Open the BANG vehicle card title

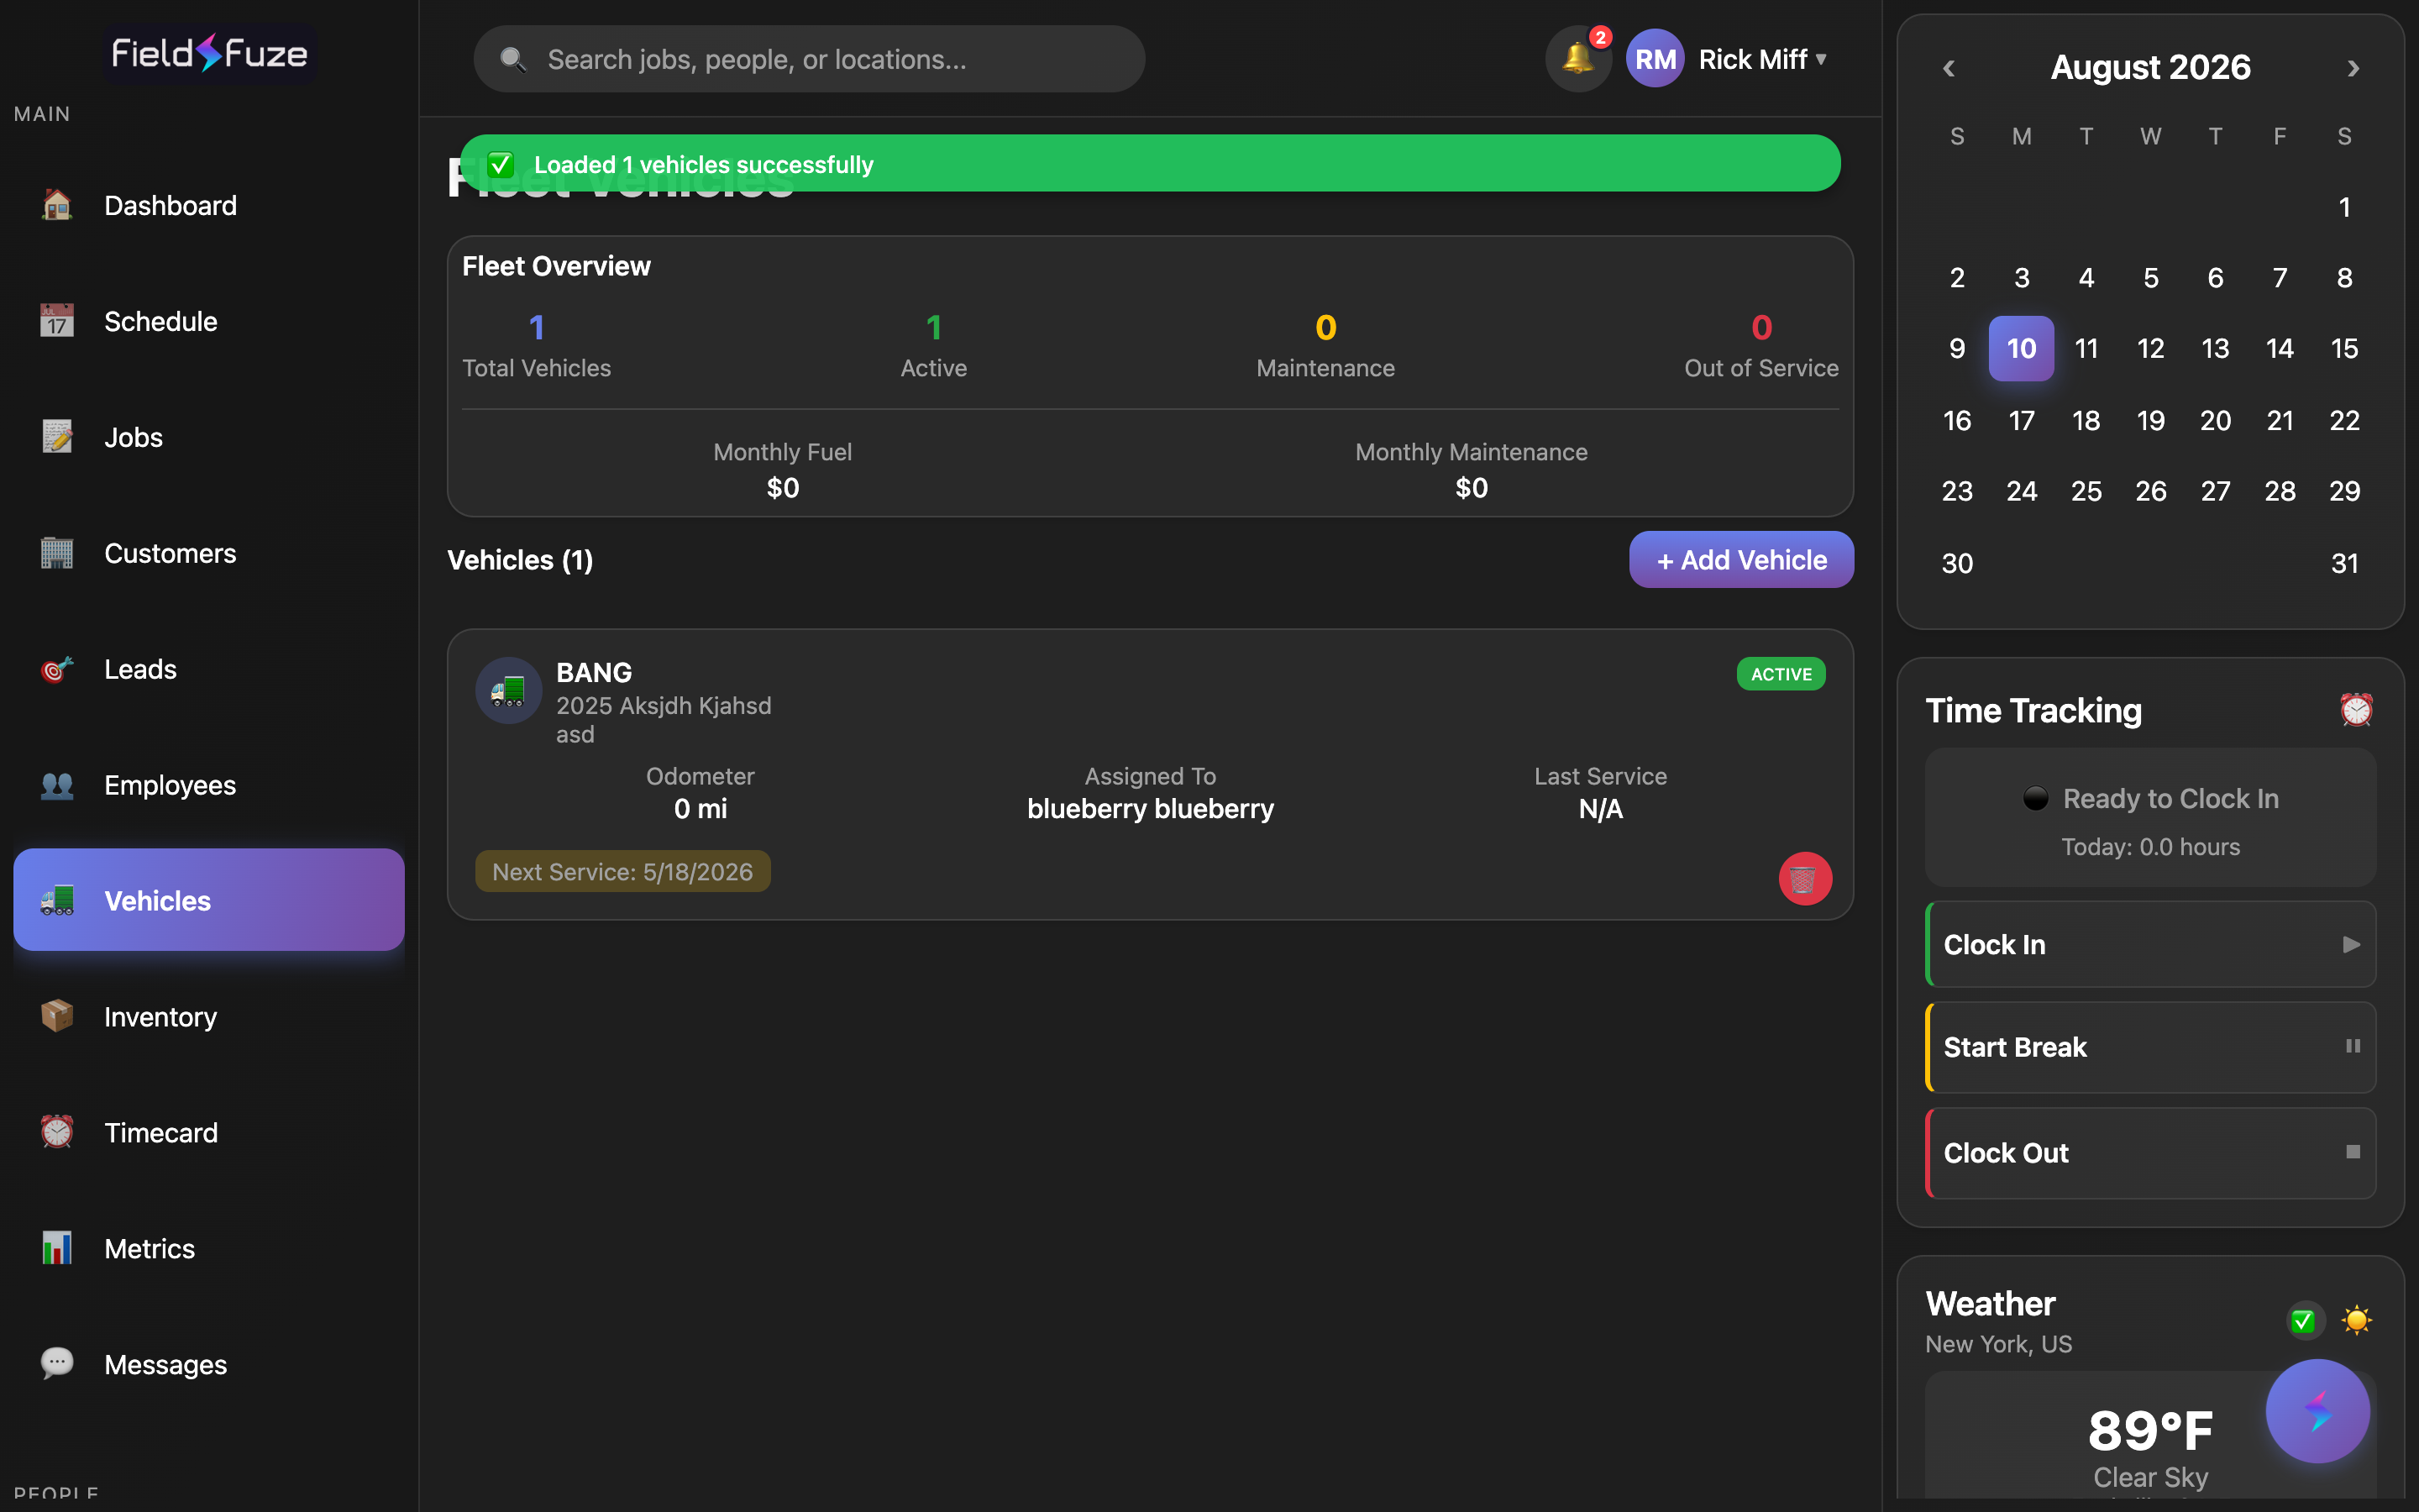point(594,672)
